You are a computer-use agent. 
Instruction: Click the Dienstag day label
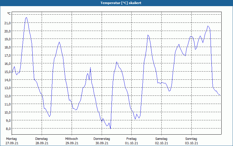(41, 139)
